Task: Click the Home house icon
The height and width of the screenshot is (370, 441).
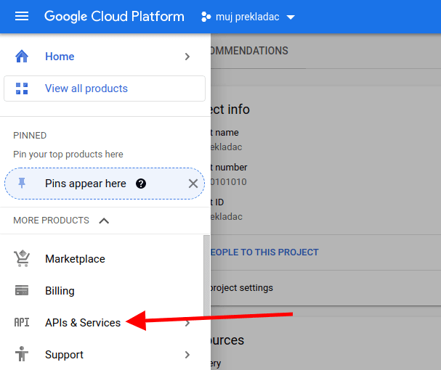Action: coord(22,57)
